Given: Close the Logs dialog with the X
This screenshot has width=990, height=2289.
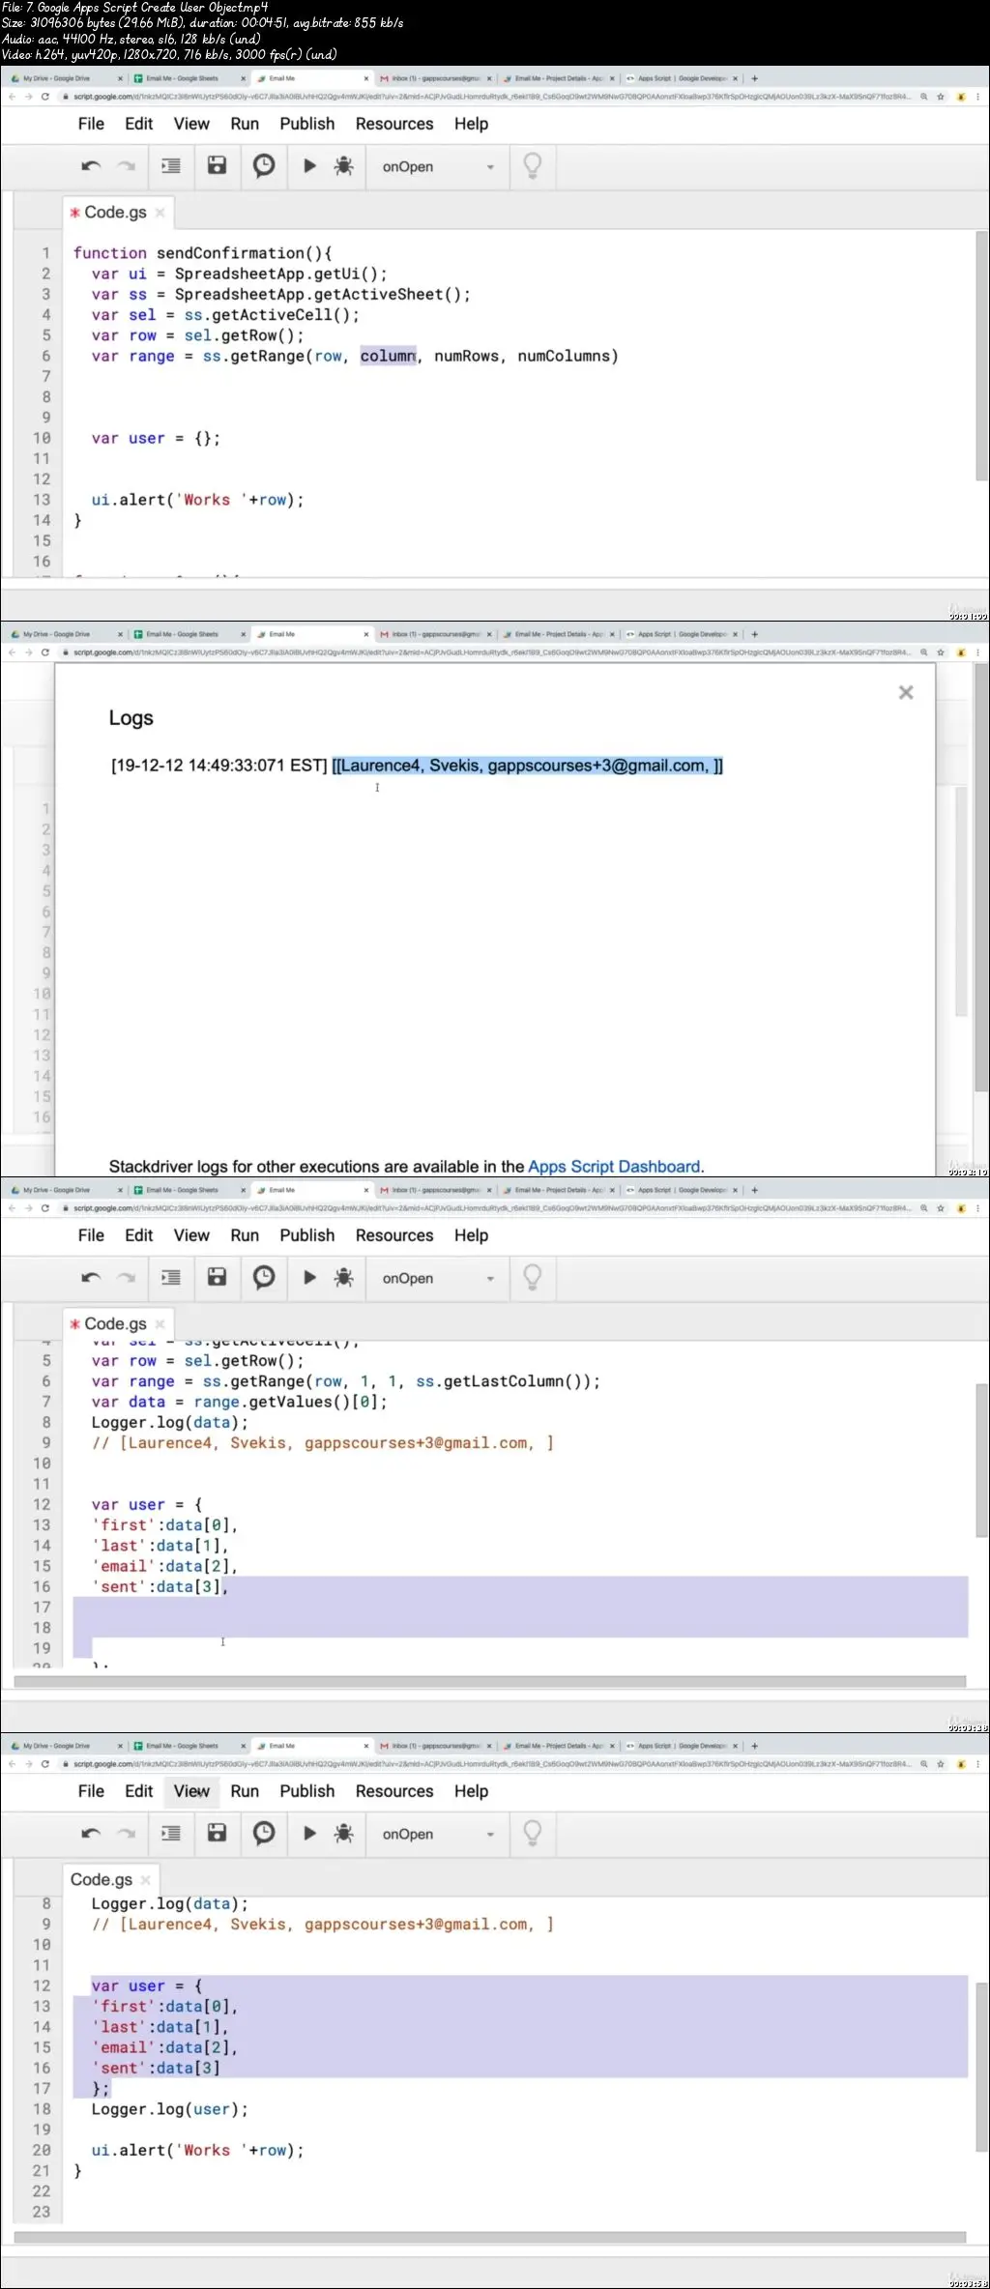Looking at the screenshot, I should click(905, 692).
